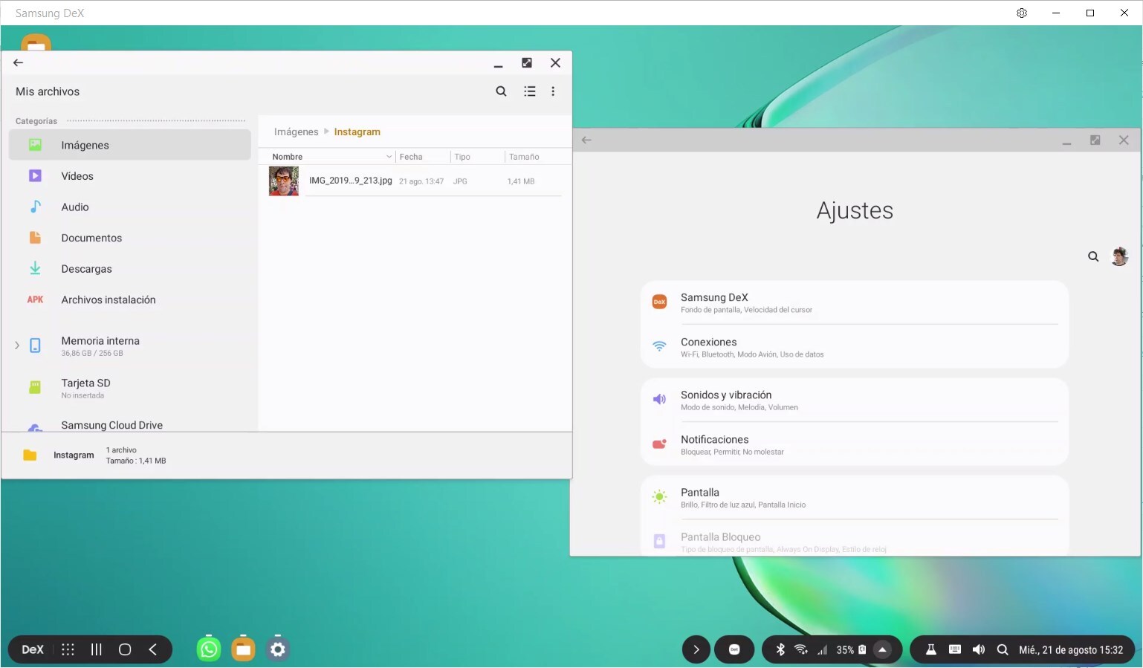The width and height of the screenshot is (1143, 668).
Task: Click the DeX button on taskbar
Action: [33, 649]
